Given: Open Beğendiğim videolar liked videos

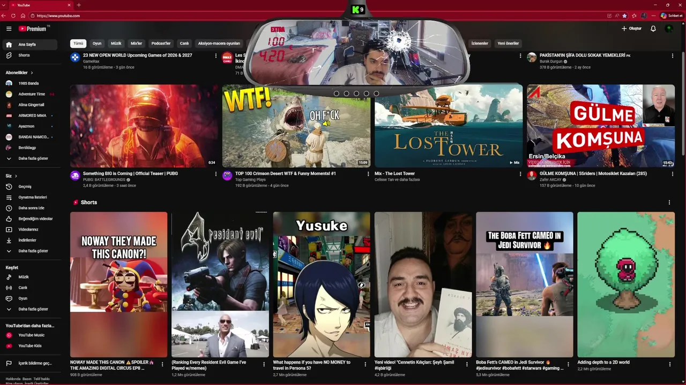Looking at the screenshot, I should pos(30,219).
